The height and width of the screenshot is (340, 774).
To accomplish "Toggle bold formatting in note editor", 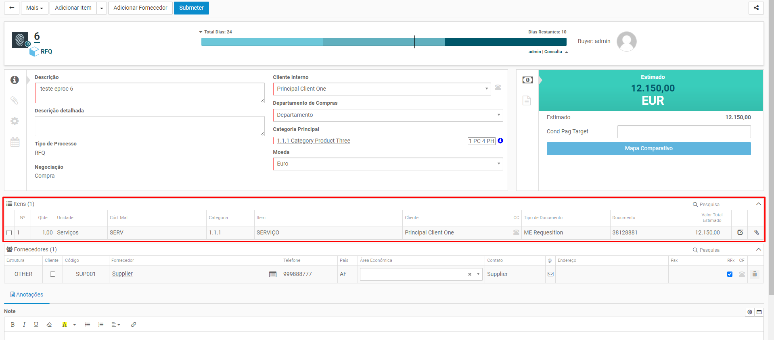I will [x=13, y=324].
